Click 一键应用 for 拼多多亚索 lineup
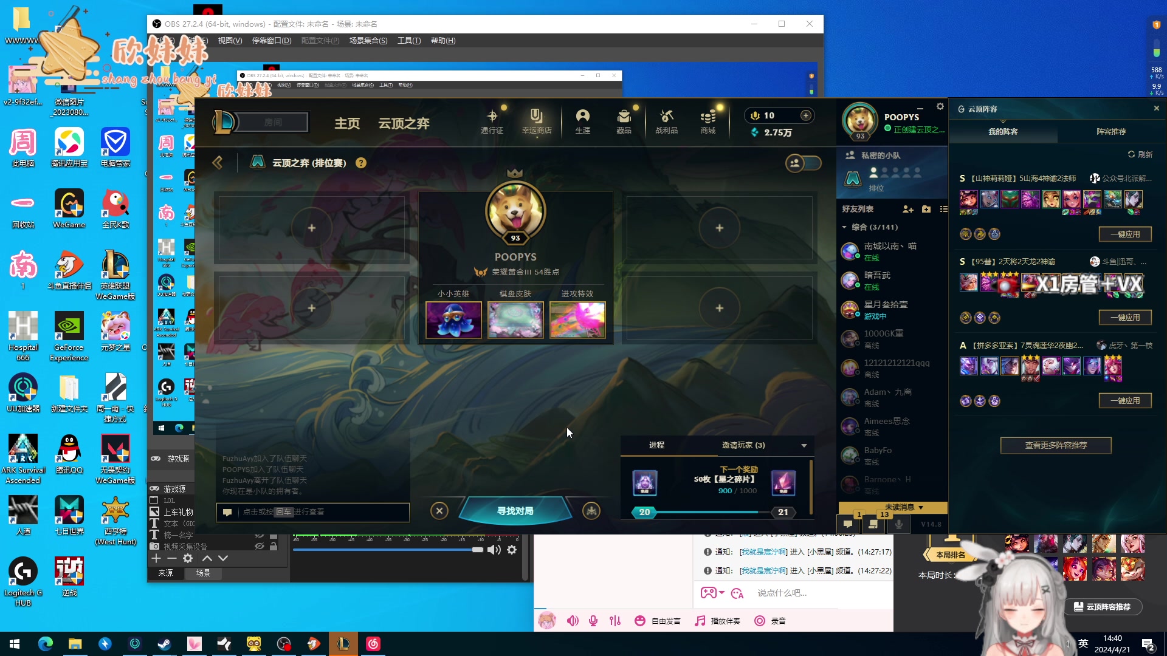Viewport: 1167px width, 656px height. tap(1125, 400)
